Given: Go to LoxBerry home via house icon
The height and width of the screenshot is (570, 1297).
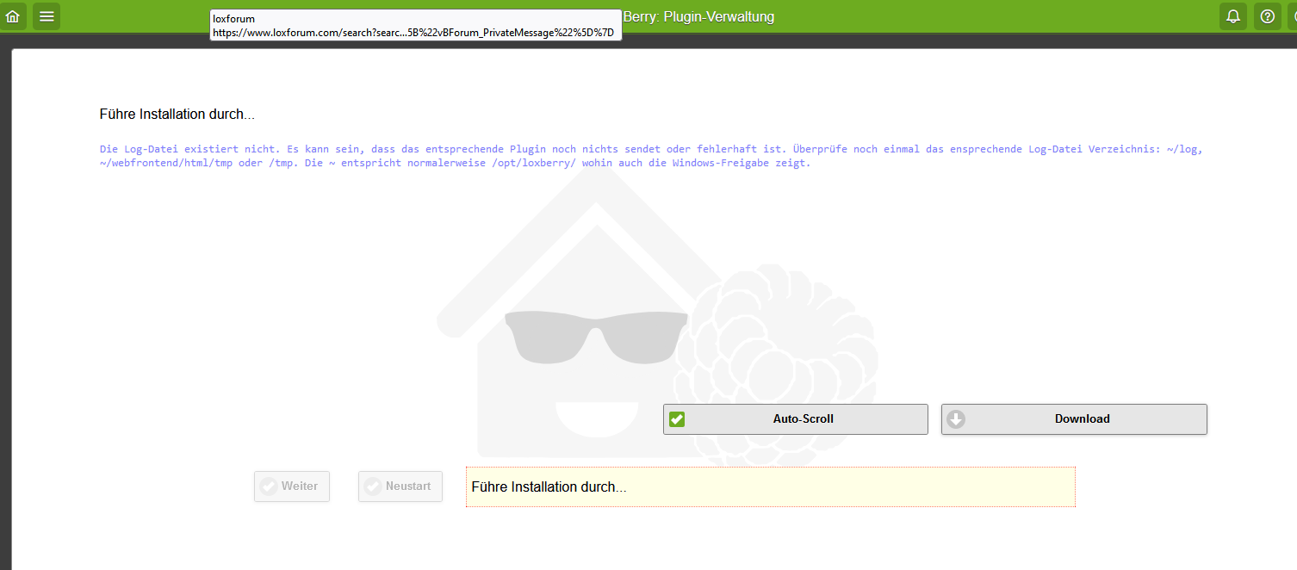Looking at the screenshot, I should (x=12, y=16).
